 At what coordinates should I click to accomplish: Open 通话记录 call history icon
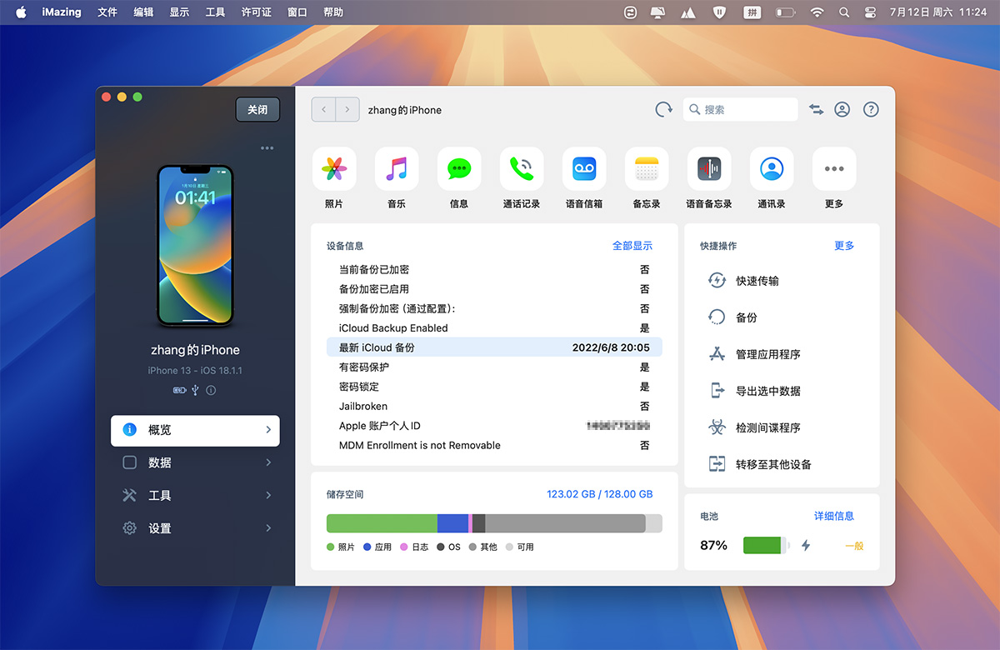[522, 168]
